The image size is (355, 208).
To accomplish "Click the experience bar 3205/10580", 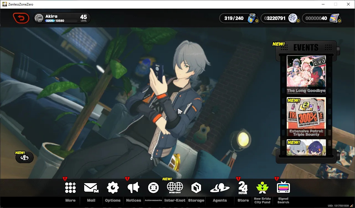I will [x=61, y=21].
